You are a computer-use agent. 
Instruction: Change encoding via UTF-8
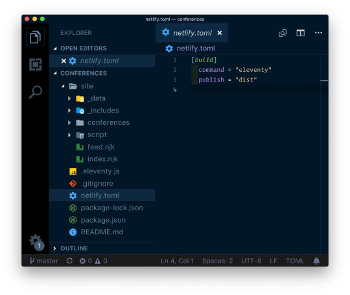251,261
